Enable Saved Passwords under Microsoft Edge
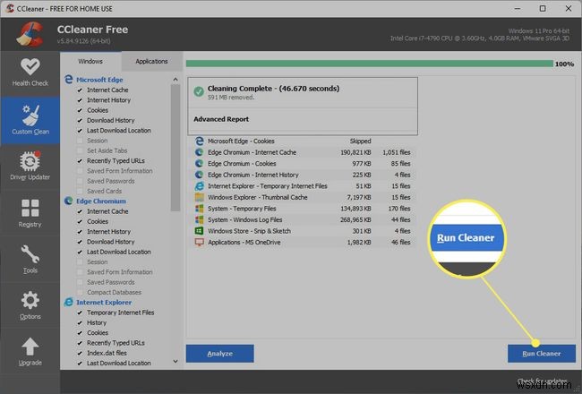 (80, 181)
